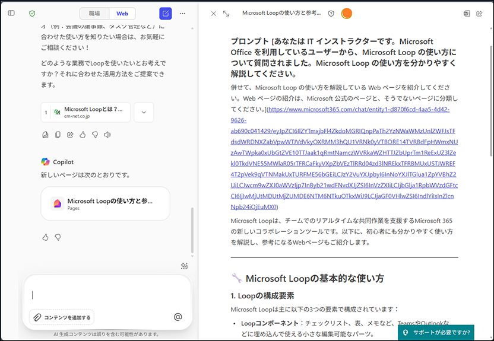Switch to the Web tab
This screenshot has height=341, width=494.
coord(122,14)
